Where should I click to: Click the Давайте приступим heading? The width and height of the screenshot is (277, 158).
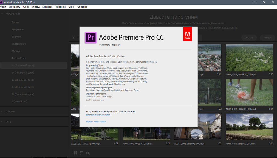(174, 17)
